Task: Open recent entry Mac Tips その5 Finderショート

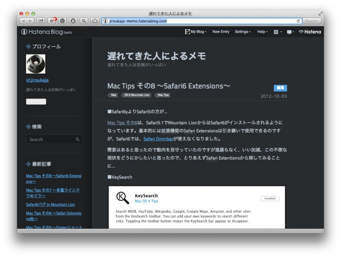Action: 54,227
